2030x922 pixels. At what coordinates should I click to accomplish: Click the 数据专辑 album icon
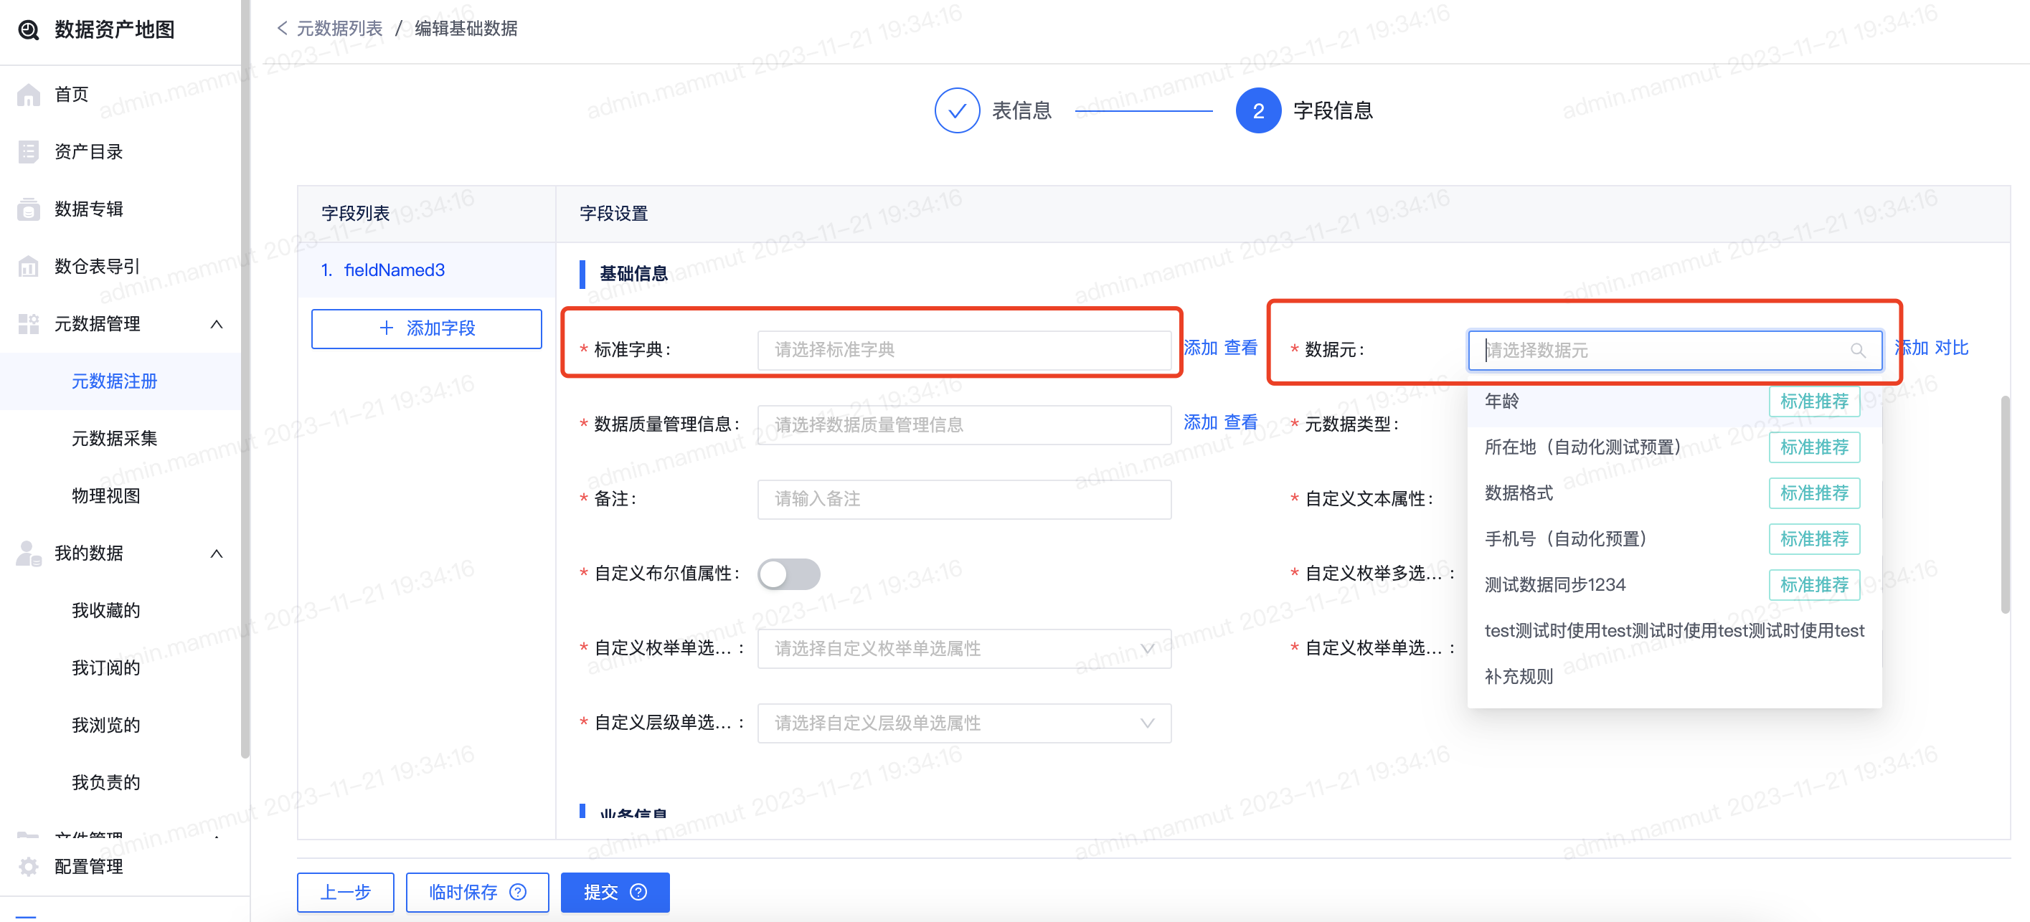click(29, 209)
